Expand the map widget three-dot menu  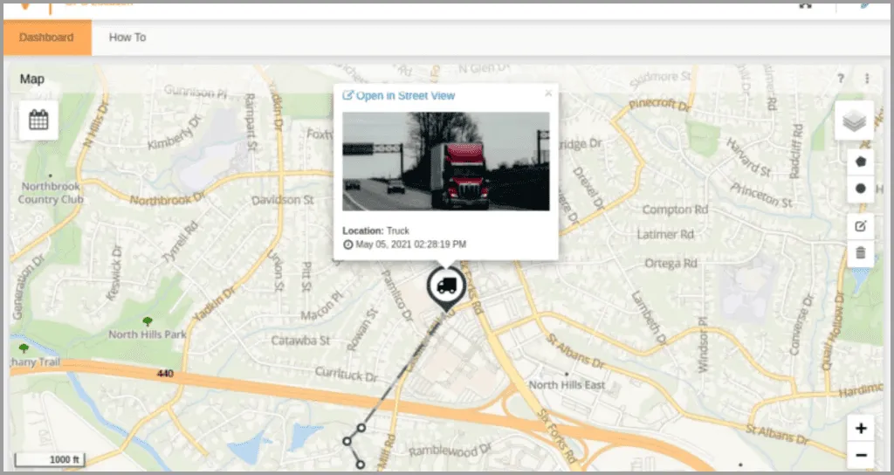867,79
